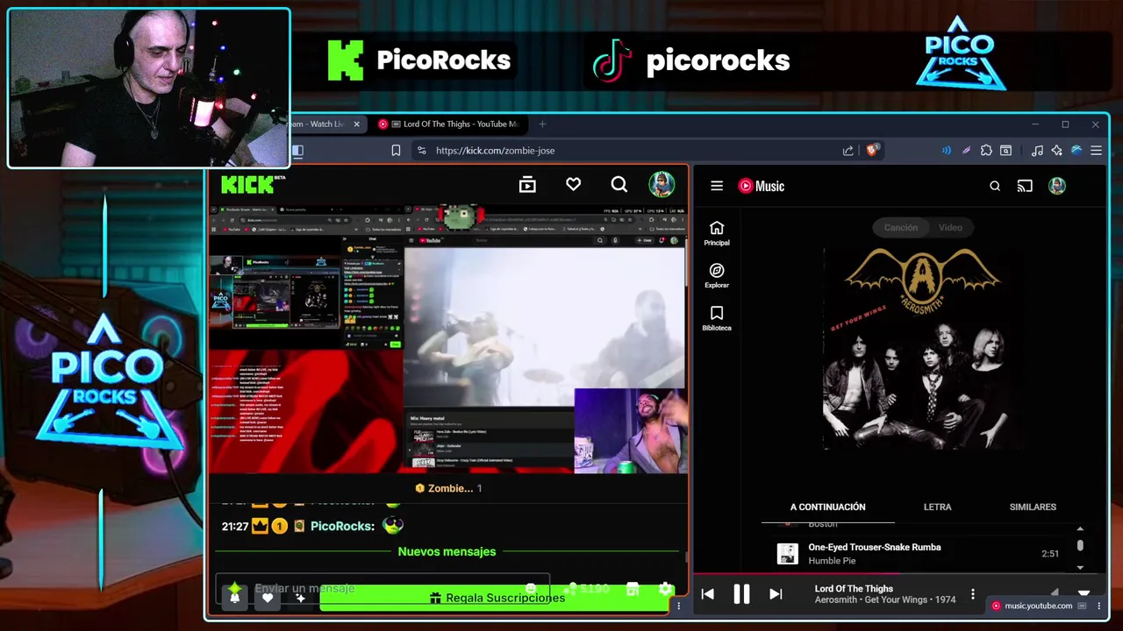1123x631 pixels.
Task: Open Kick user profile avatar
Action: (x=662, y=184)
